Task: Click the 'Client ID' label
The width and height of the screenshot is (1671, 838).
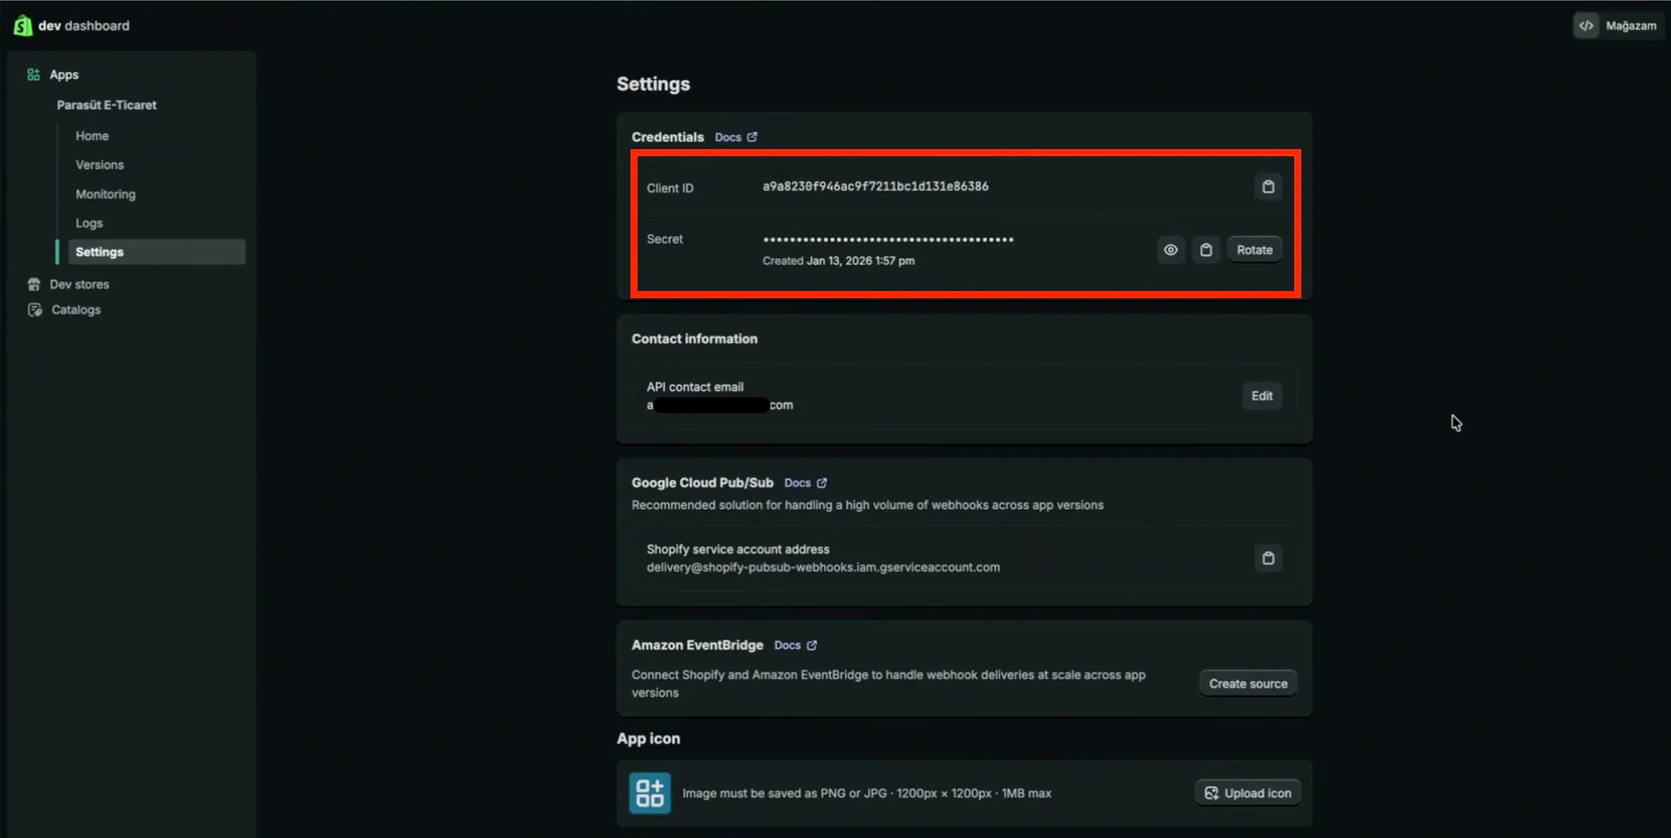Action: tap(670, 188)
